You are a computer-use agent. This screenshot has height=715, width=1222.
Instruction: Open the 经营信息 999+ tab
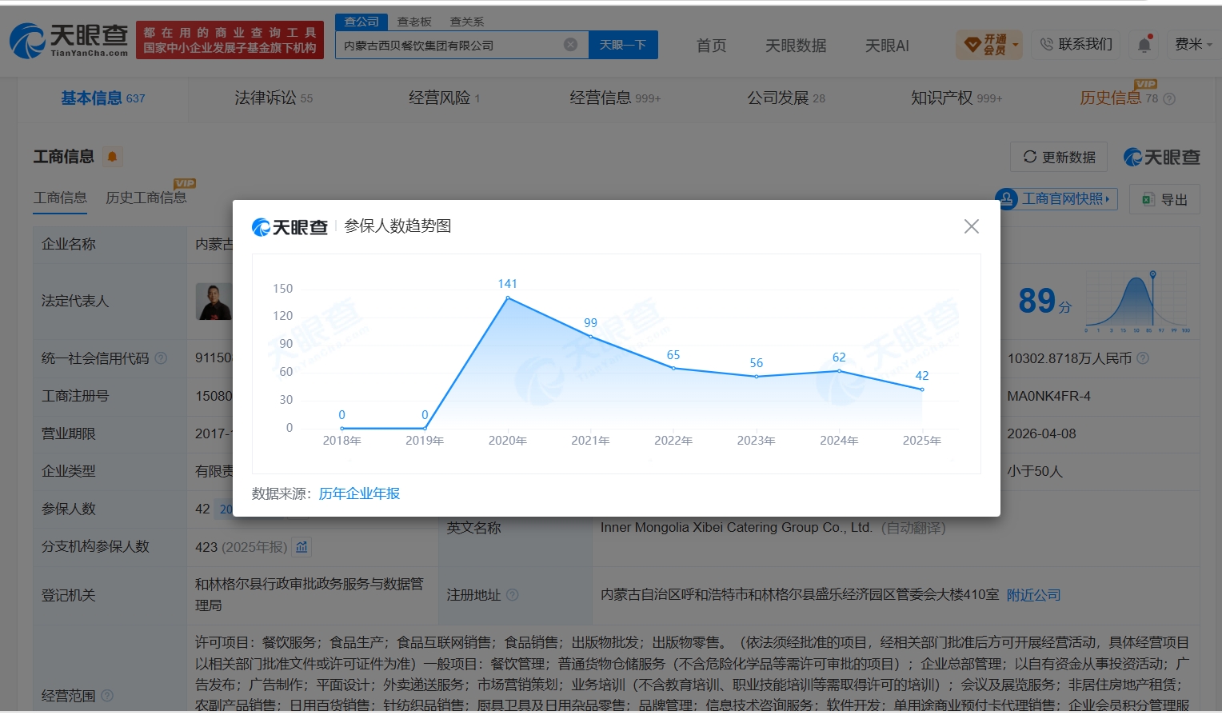tap(615, 98)
